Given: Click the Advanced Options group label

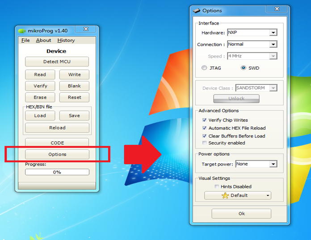Looking at the screenshot, I should (219, 111).
